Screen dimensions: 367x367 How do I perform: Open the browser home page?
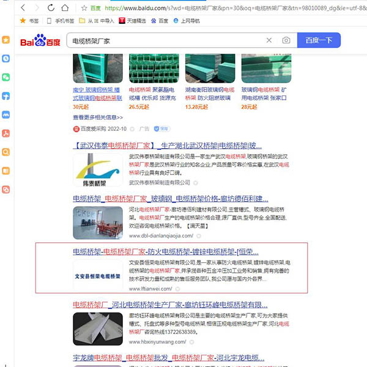(65, 8)
